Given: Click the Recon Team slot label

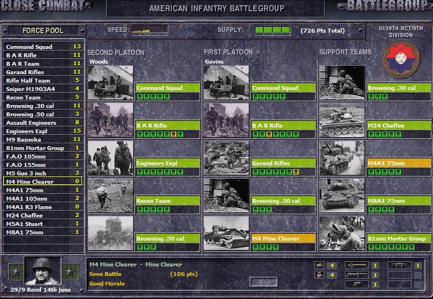Looking at the screenshot, I should click(167, 201).
